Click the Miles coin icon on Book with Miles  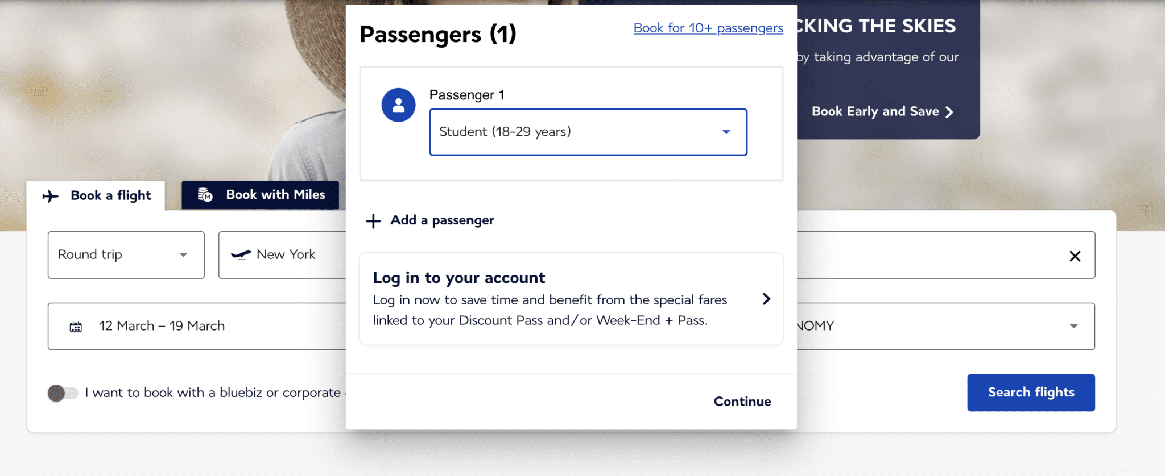pos(205,195)
